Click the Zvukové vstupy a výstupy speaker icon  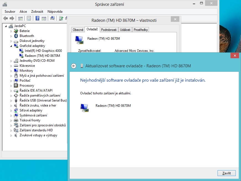[15, 135]
